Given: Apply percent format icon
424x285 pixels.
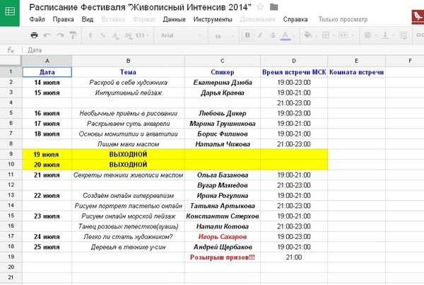Looking at the screenshot, I should [102, 35].
